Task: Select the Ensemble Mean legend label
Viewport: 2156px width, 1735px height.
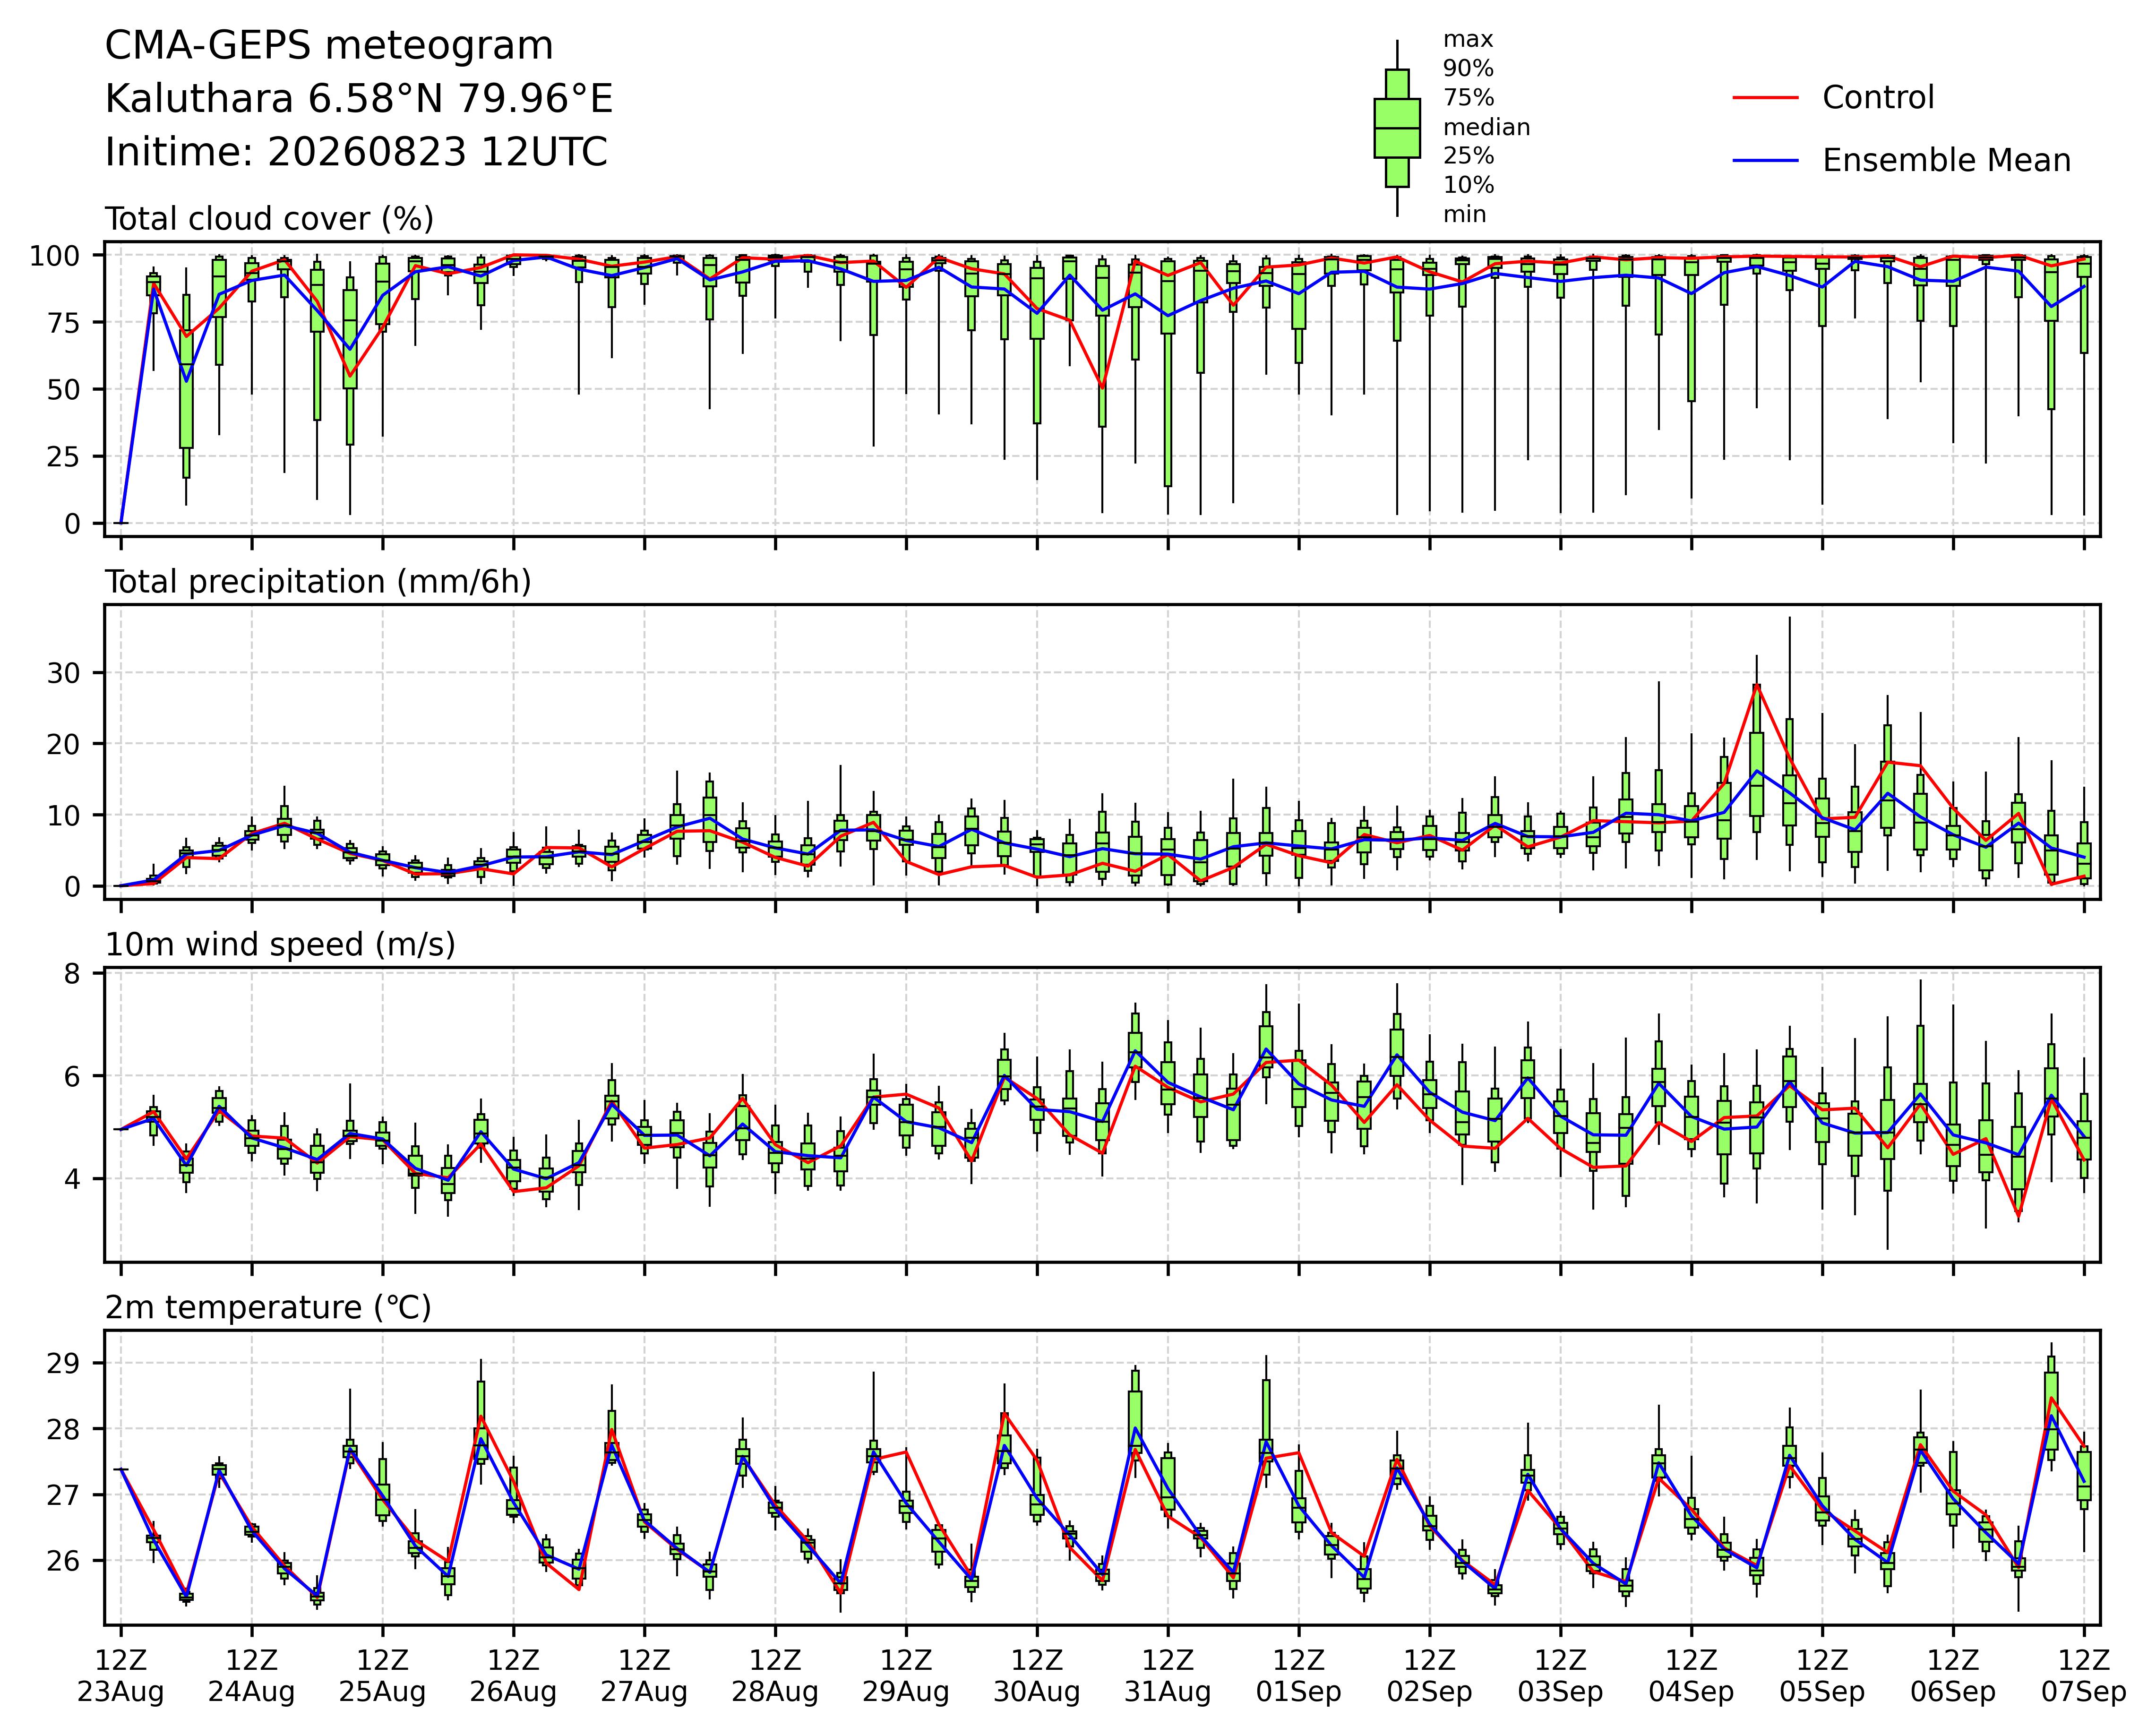Action: tap(1946, 161)
